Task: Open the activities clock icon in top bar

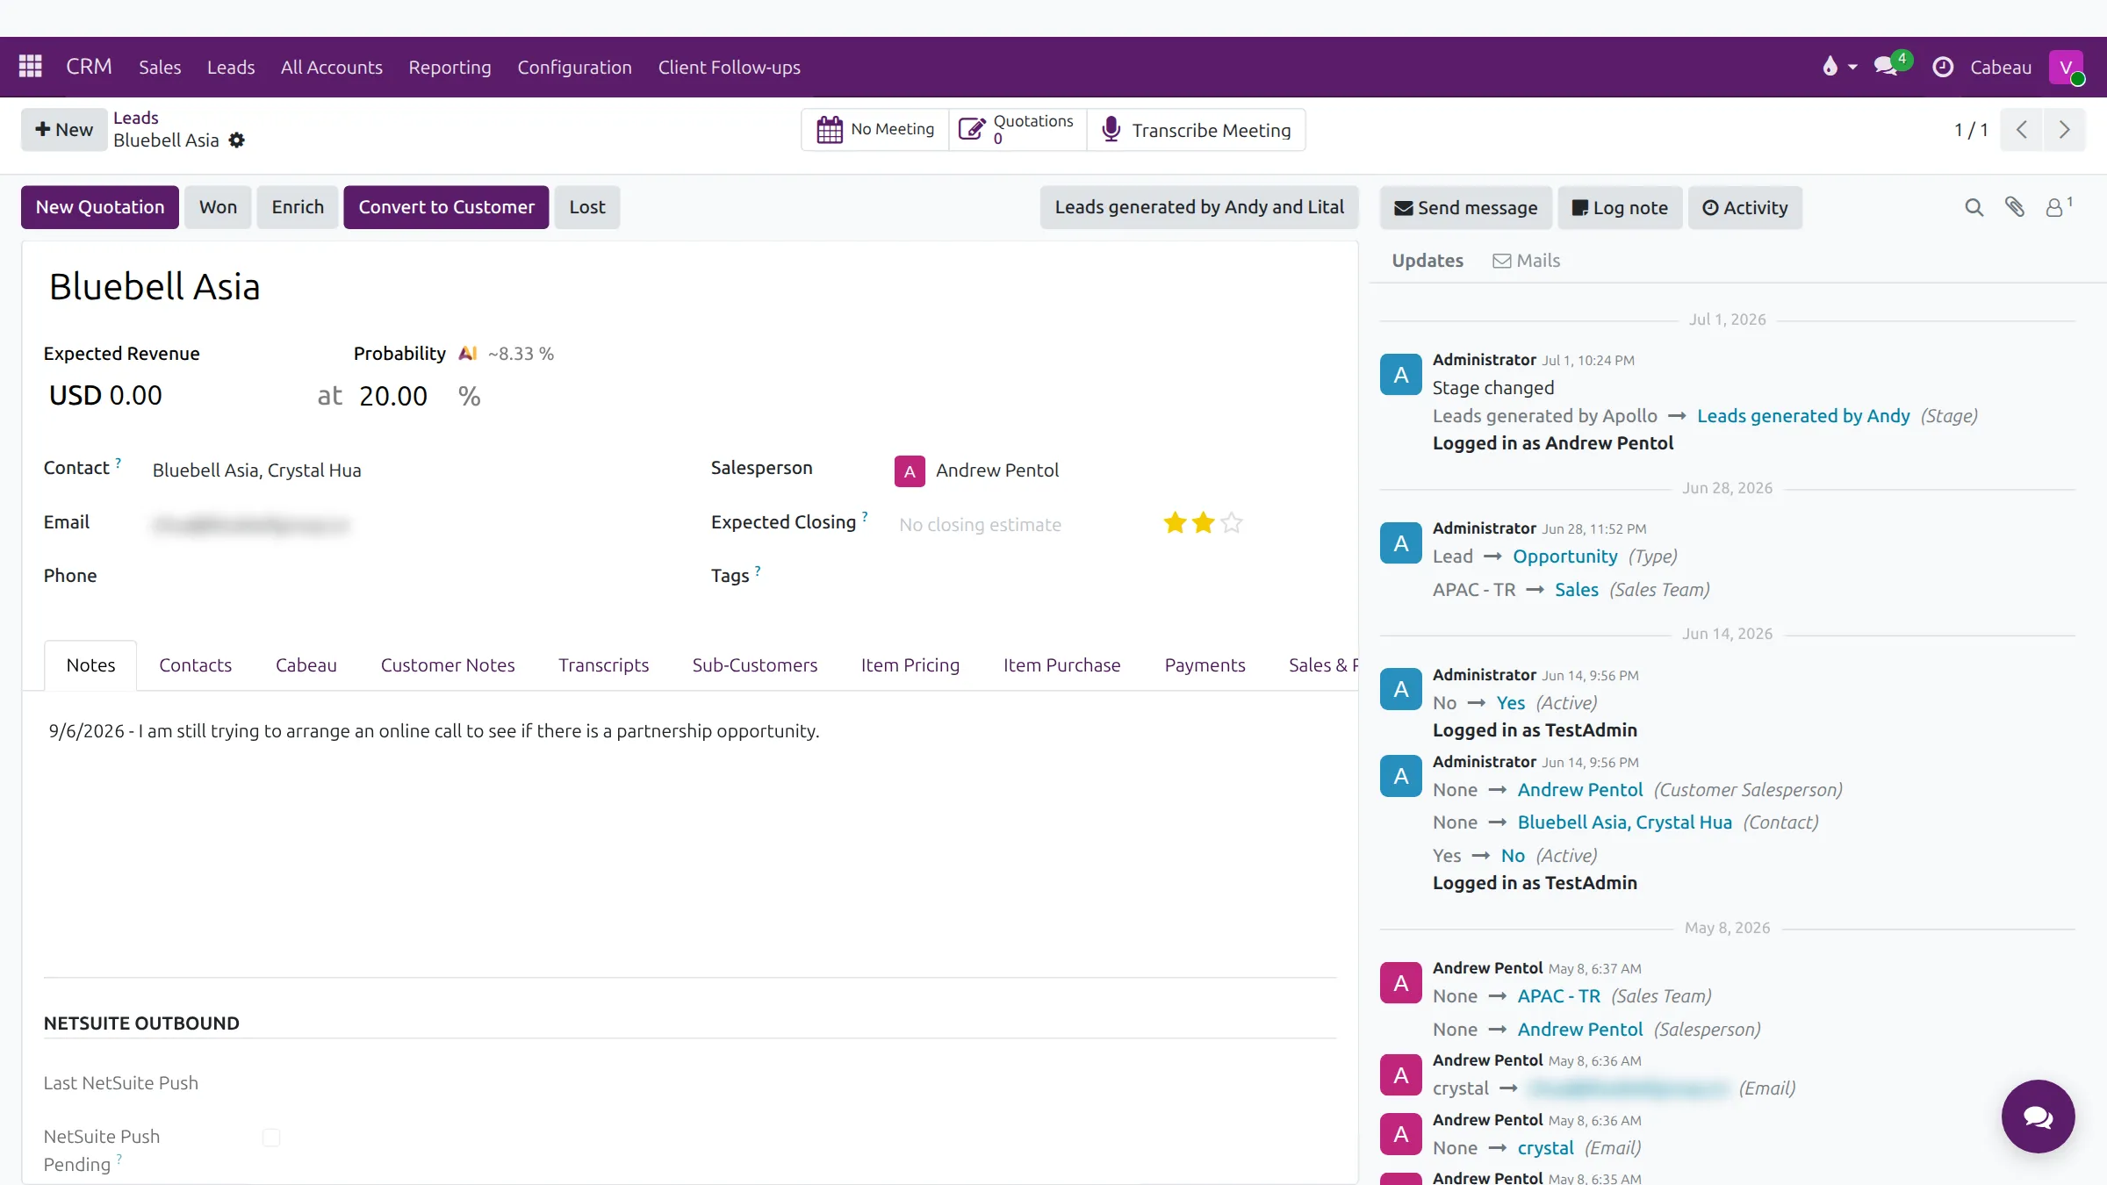Action: [x=1943, y=68]
